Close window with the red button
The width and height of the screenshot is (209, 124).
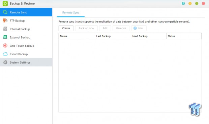click(203, 3)
